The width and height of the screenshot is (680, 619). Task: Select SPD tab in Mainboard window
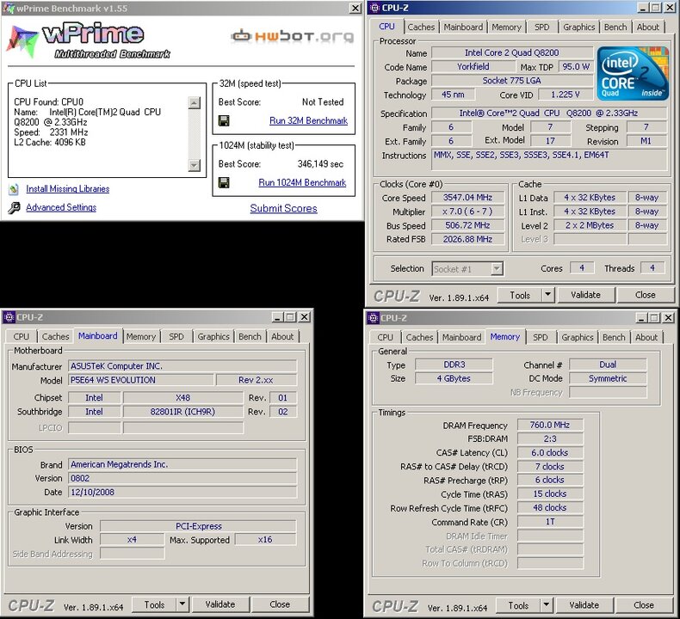[176, 336]
